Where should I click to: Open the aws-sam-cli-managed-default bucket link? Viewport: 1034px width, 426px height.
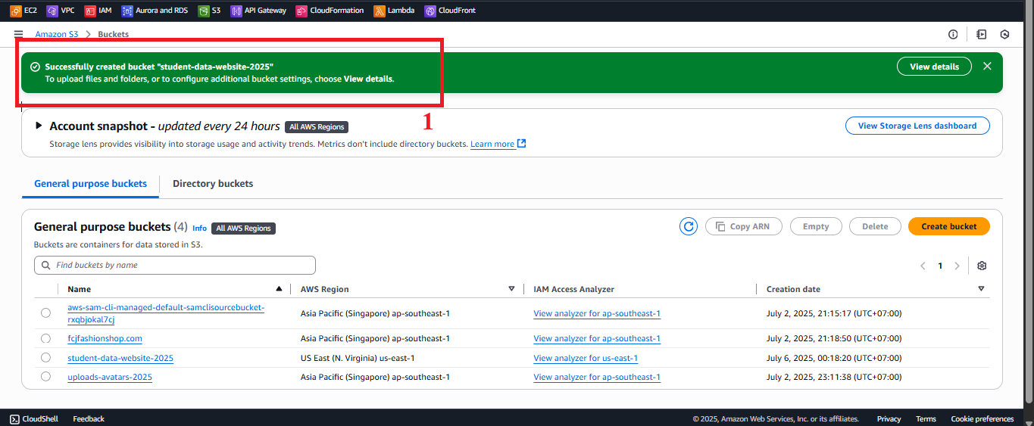(166, 313)
